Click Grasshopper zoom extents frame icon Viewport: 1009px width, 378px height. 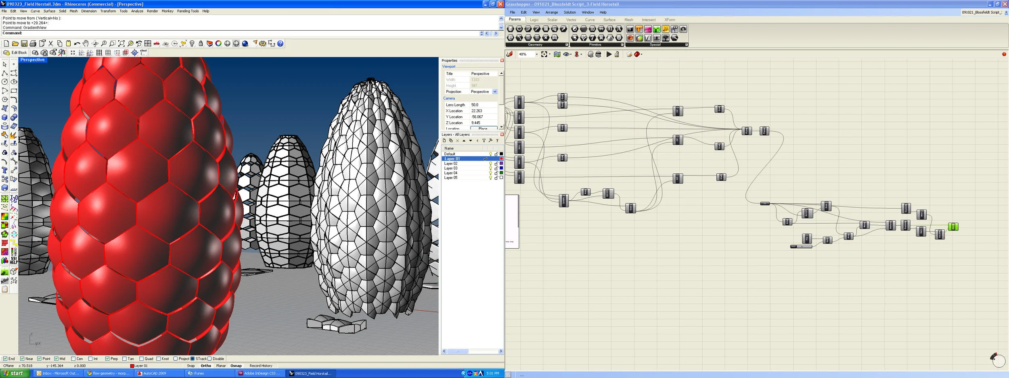click(x=544, y=54)
